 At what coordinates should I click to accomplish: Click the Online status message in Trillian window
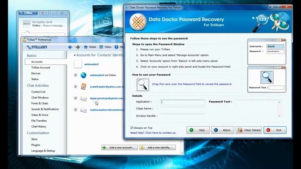[48, 25]
